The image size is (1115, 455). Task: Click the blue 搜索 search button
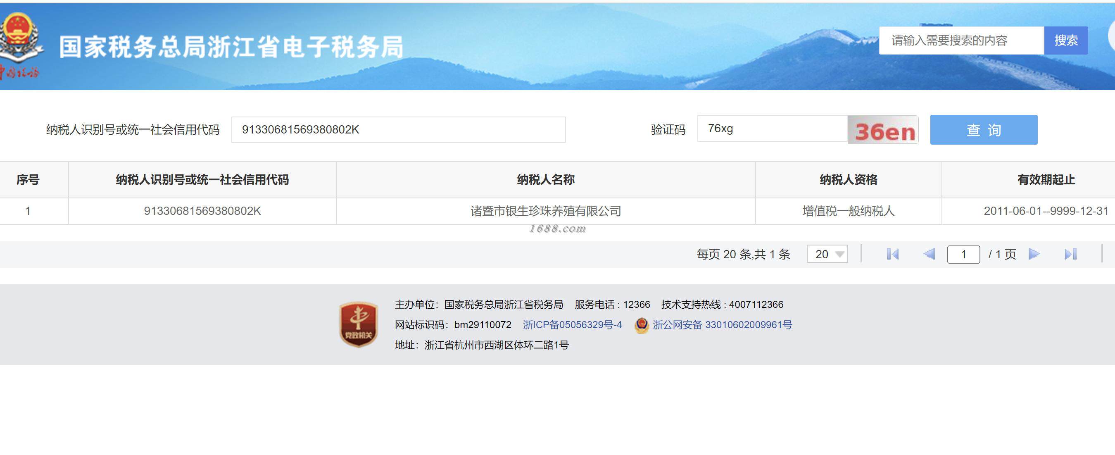[1066, 40]
